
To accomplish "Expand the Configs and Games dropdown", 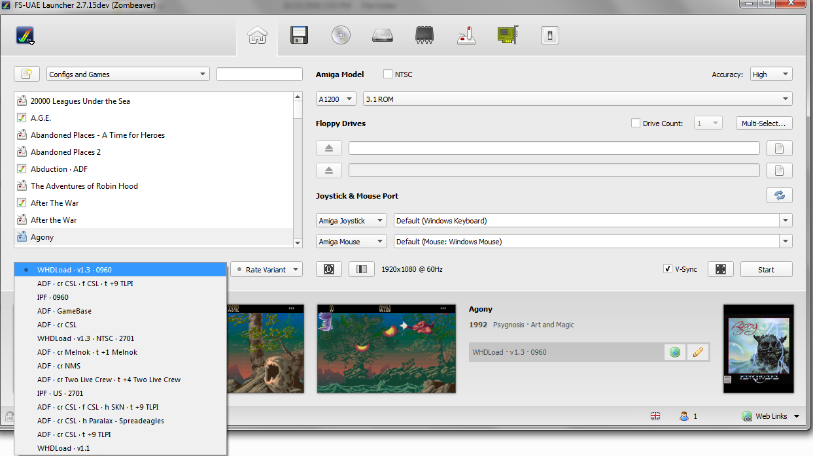I will (x=128, y=74).
